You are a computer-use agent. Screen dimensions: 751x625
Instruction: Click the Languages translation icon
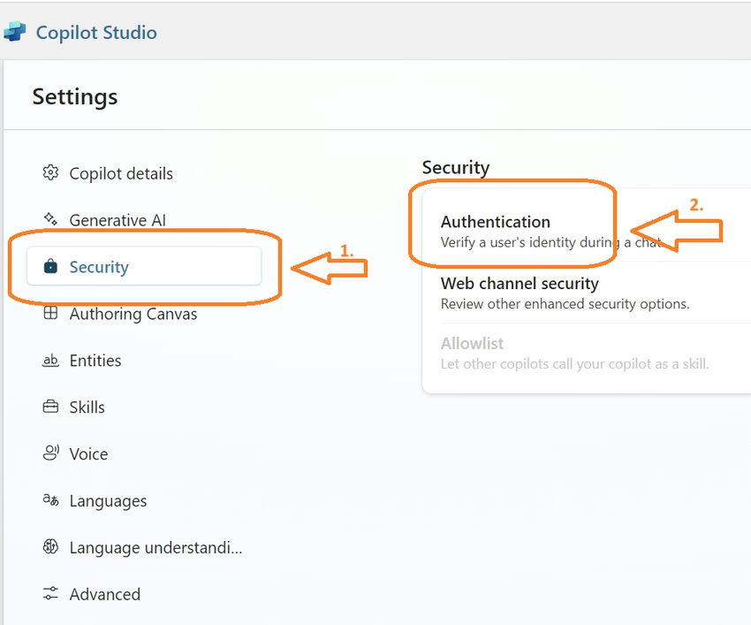50,500
